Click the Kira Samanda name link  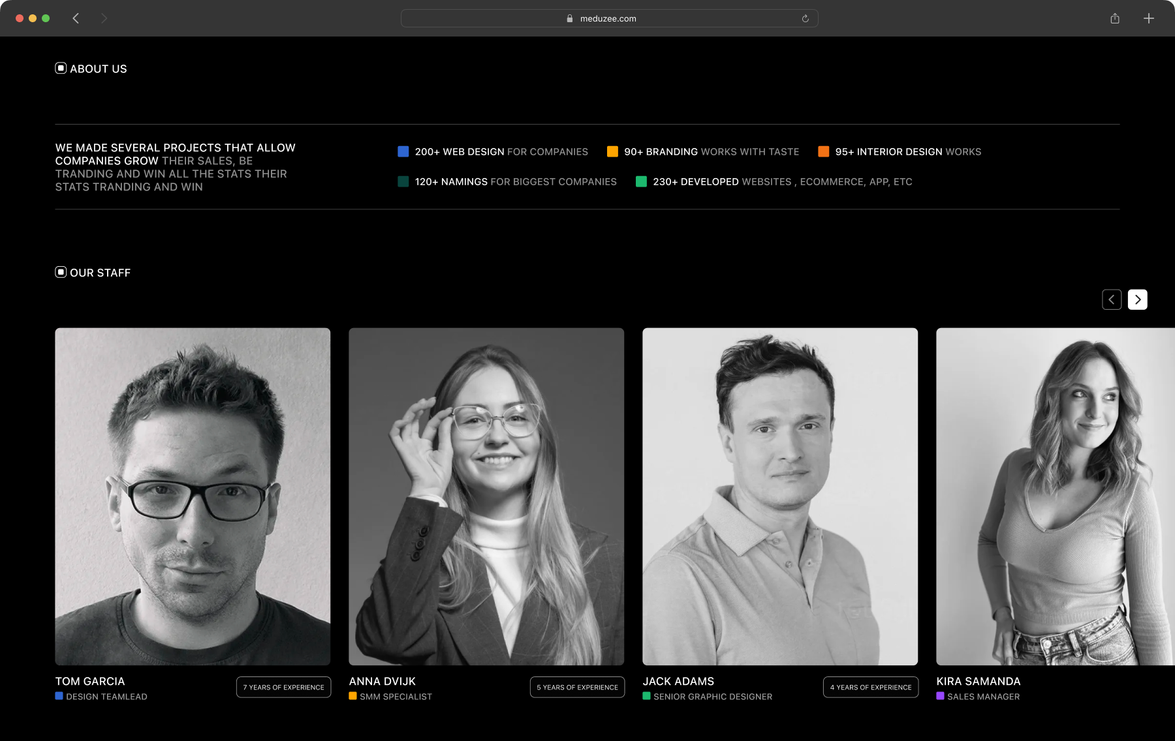coord(978,681)
